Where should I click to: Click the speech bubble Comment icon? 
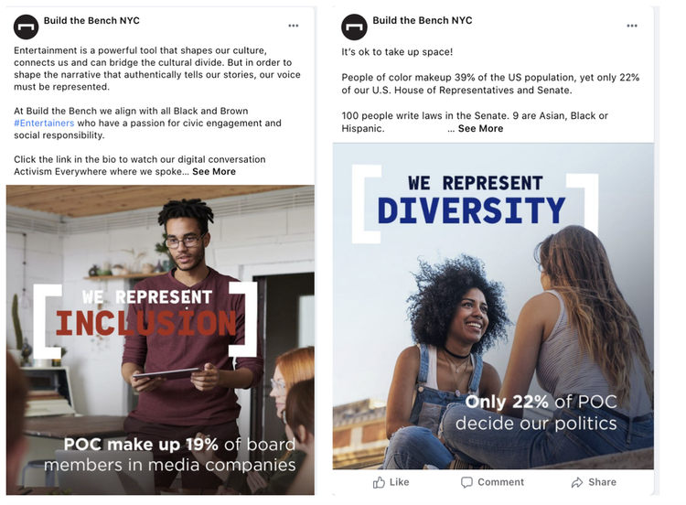tap(466, 482)
